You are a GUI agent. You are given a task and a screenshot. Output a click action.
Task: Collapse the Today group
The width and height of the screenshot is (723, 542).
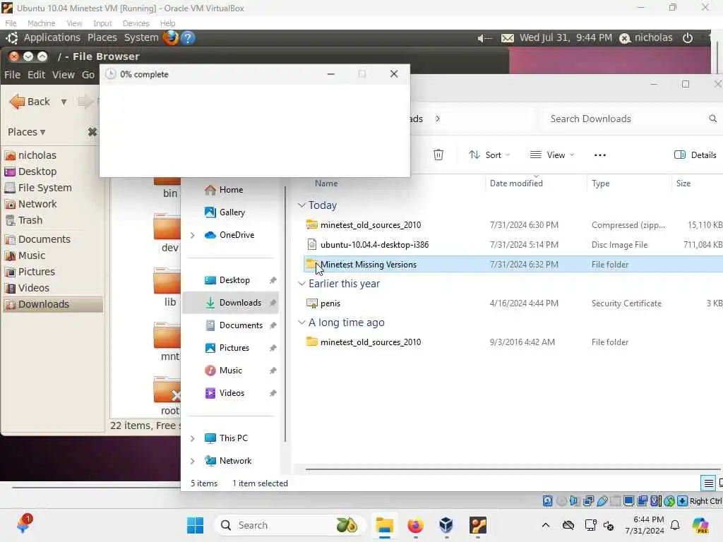point(301,205)
